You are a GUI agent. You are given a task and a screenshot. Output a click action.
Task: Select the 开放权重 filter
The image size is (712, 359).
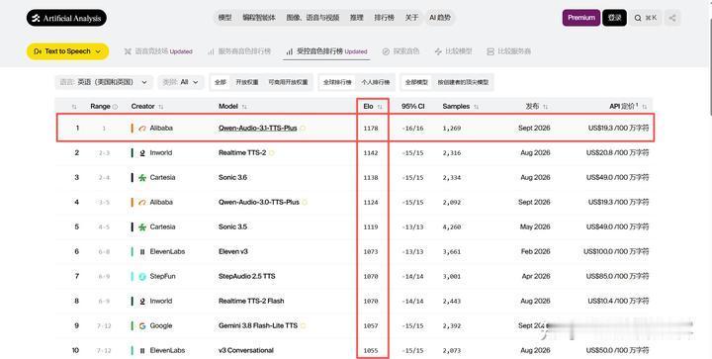[247, 82]
